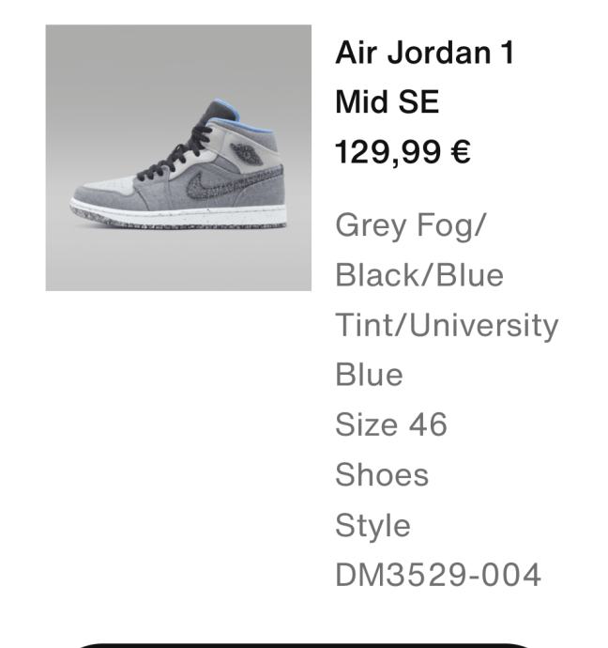Select the Air Jordan 1 title line
The height and width of the screenshot is (648, 608).
coord(424,53)
